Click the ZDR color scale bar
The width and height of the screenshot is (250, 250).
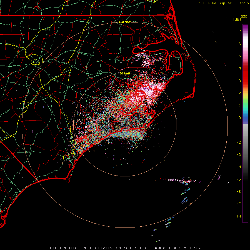pos(245,123)
